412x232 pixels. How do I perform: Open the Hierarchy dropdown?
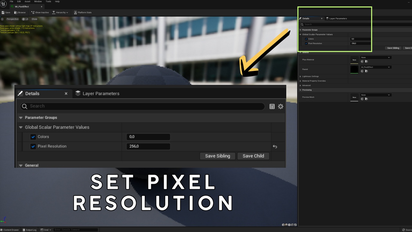pos(61,13)
